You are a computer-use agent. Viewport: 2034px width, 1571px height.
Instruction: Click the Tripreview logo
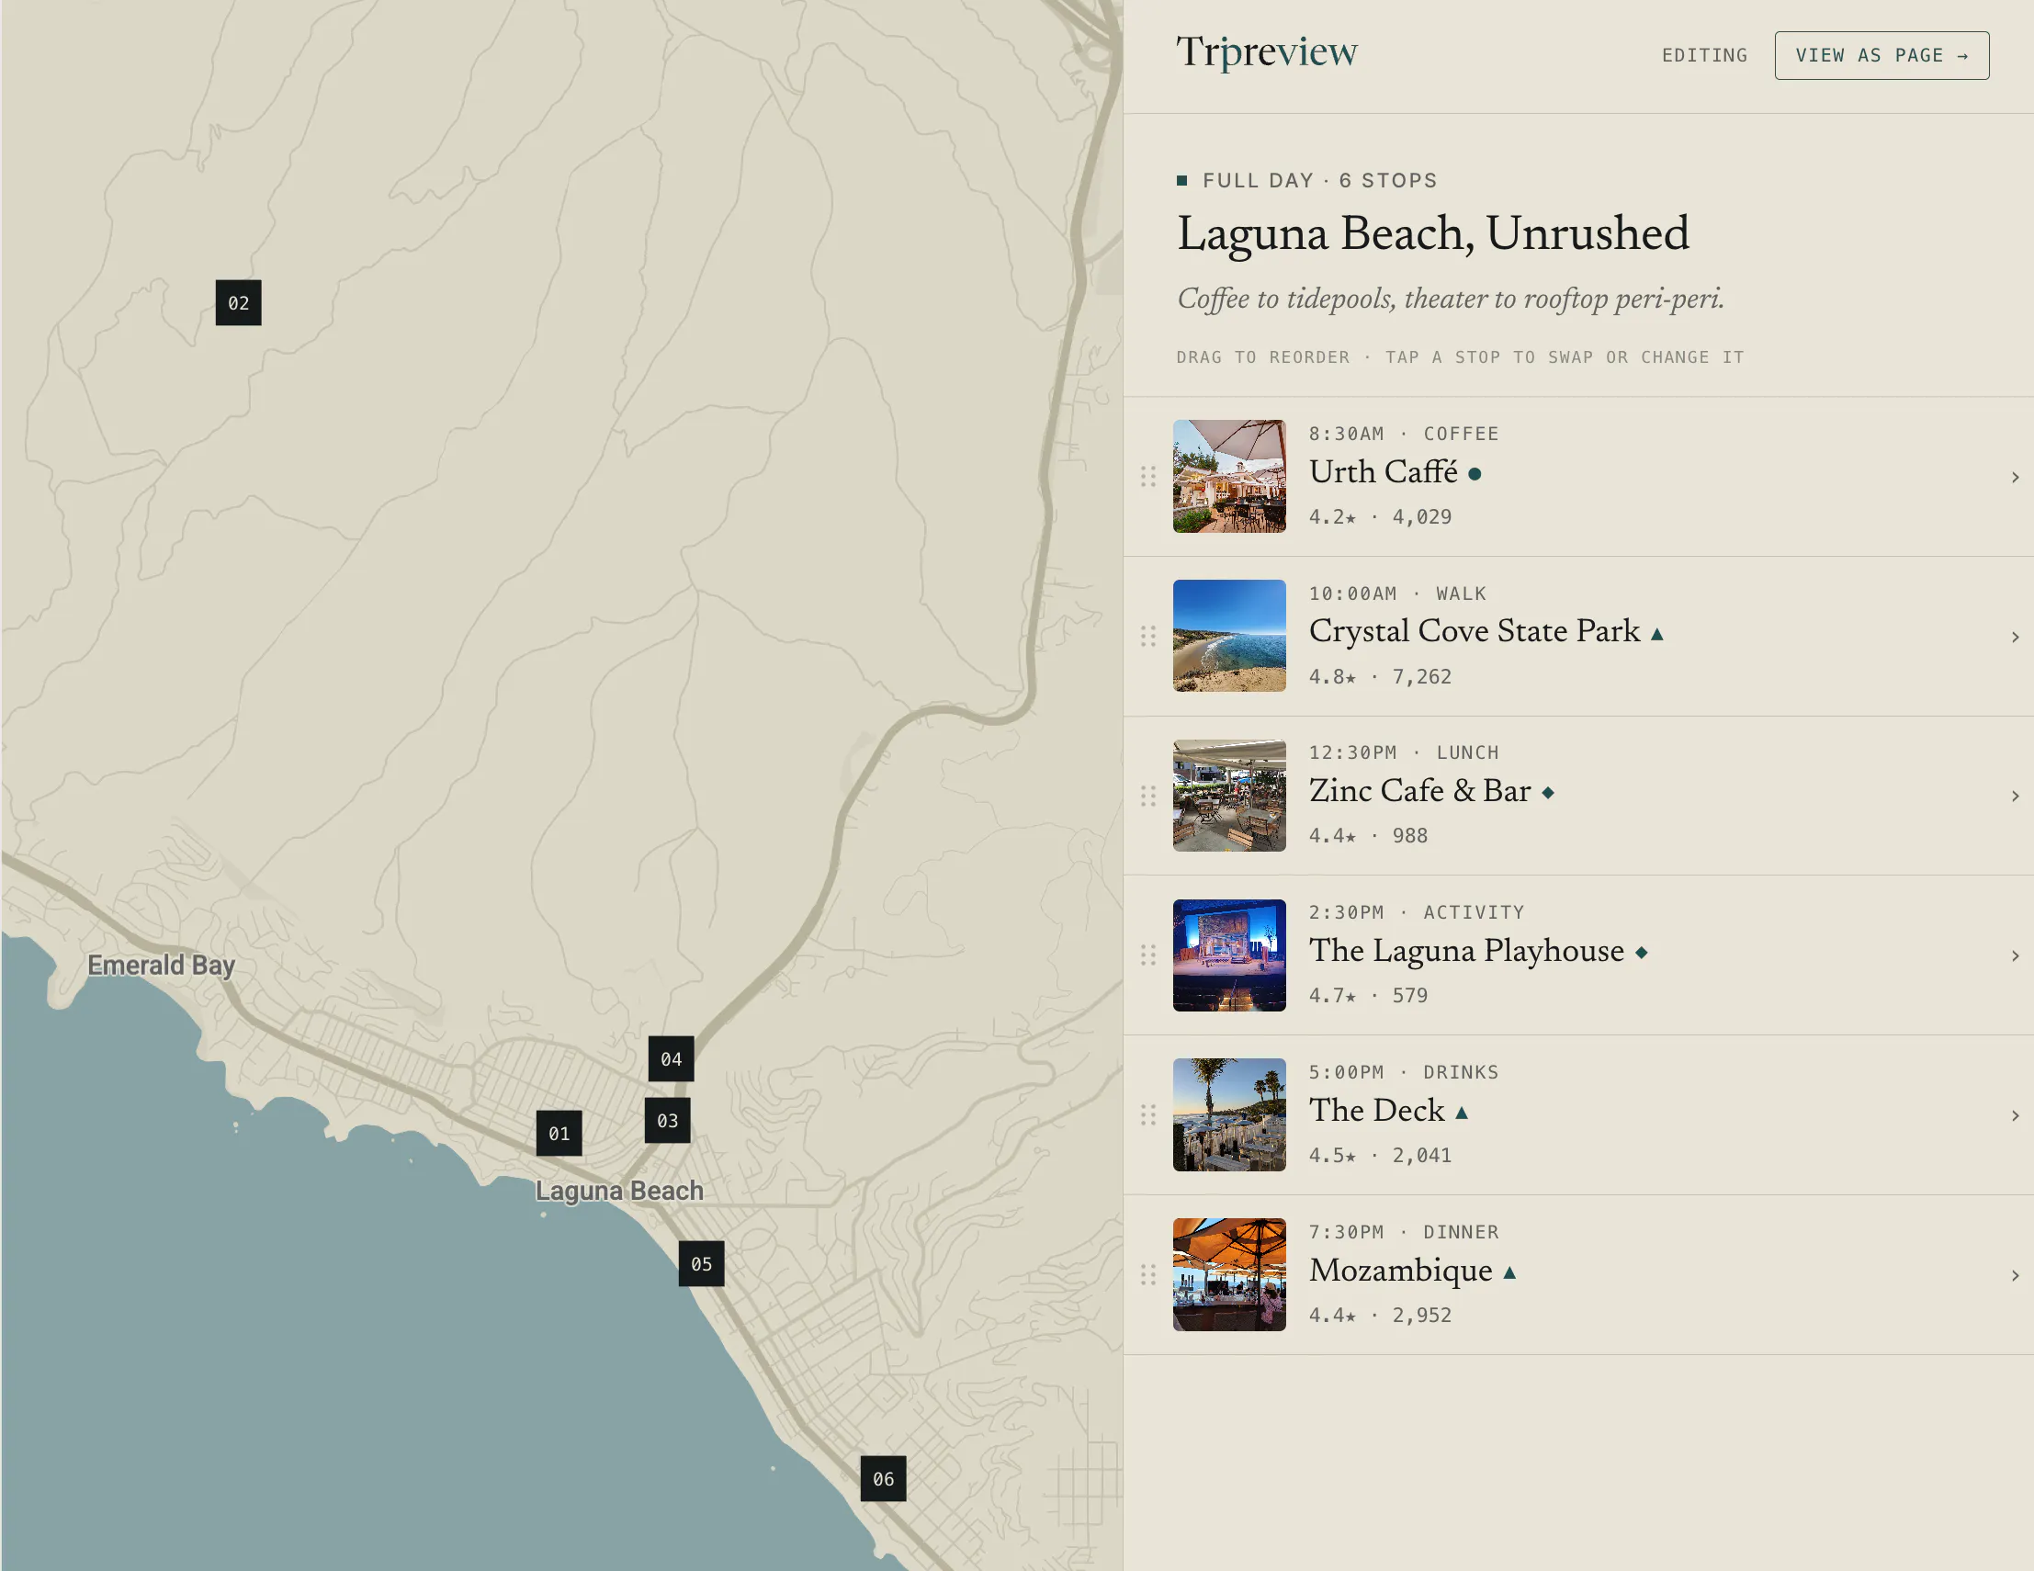tap(1267, 53)
